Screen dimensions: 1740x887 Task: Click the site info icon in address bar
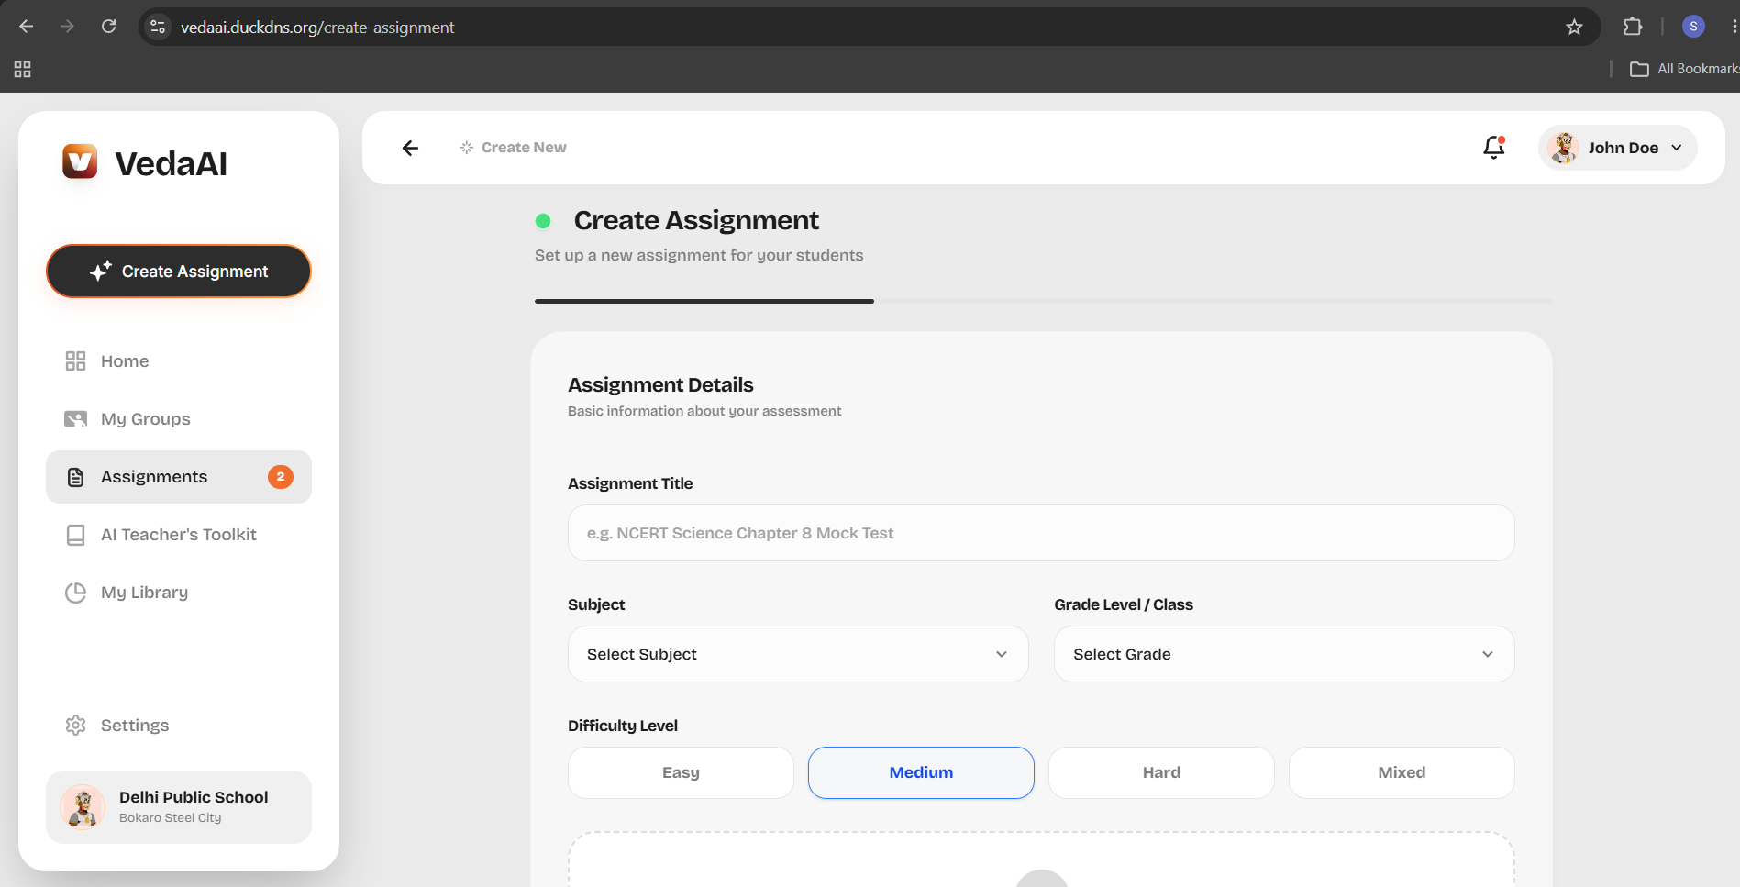point(158,27)
